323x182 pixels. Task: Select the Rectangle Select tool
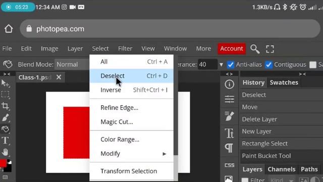coord(5,95)
